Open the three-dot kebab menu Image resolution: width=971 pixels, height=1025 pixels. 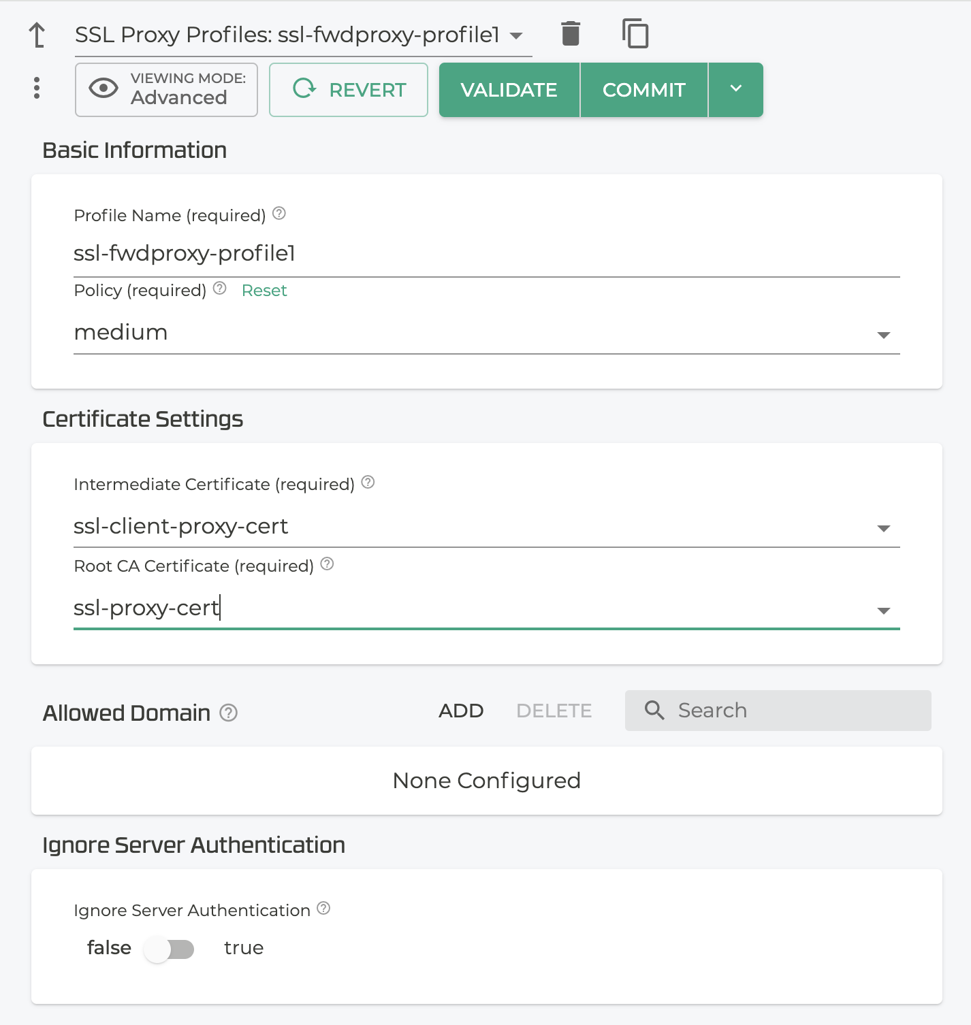37,88
